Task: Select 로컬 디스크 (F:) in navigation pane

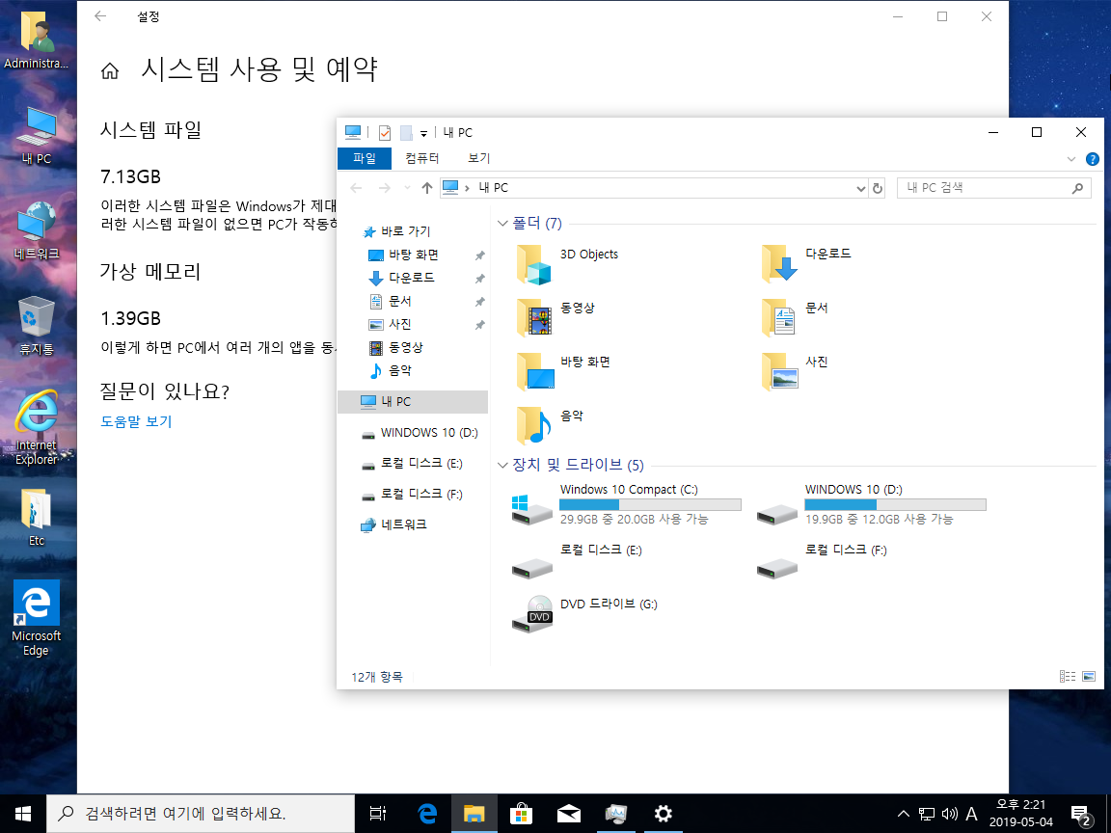Action: tap(413, 495)
